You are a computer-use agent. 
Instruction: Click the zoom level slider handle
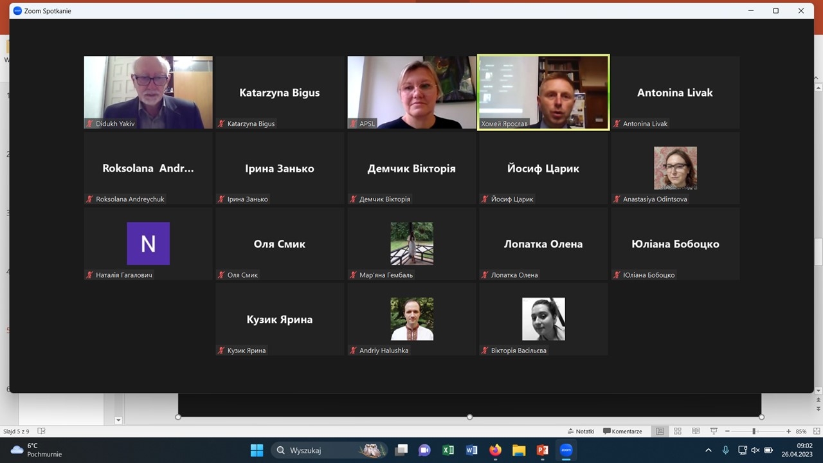point(754,431)
